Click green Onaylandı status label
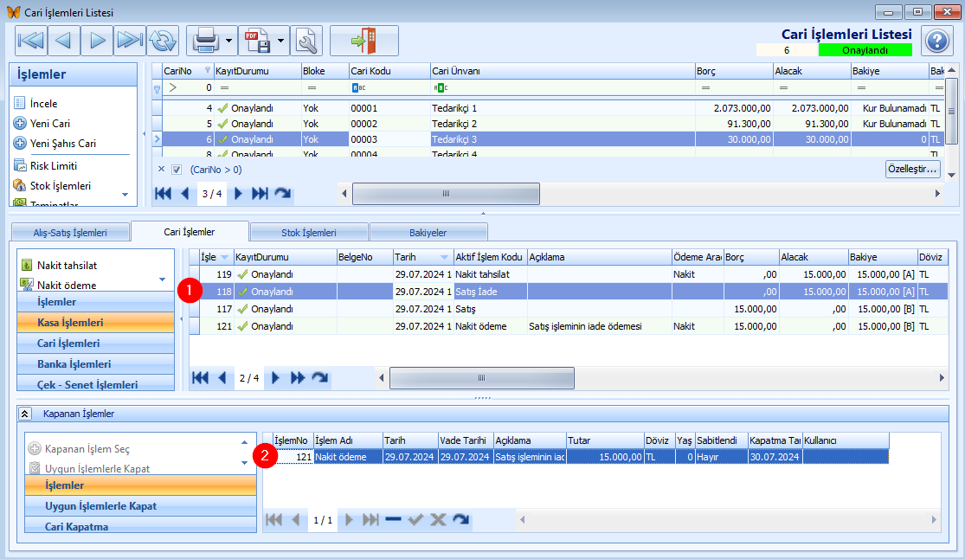 (865, 50)
